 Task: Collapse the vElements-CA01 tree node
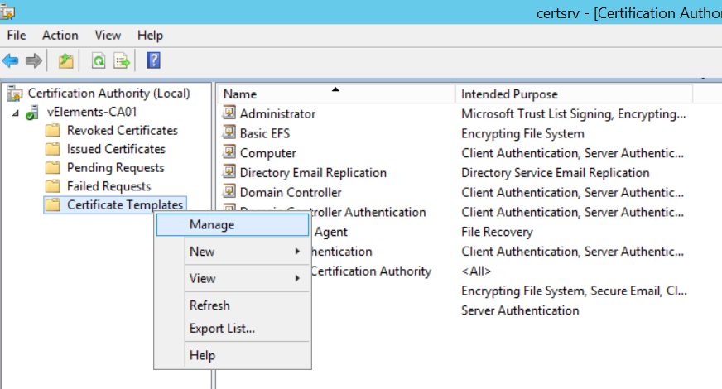[16, 113]
